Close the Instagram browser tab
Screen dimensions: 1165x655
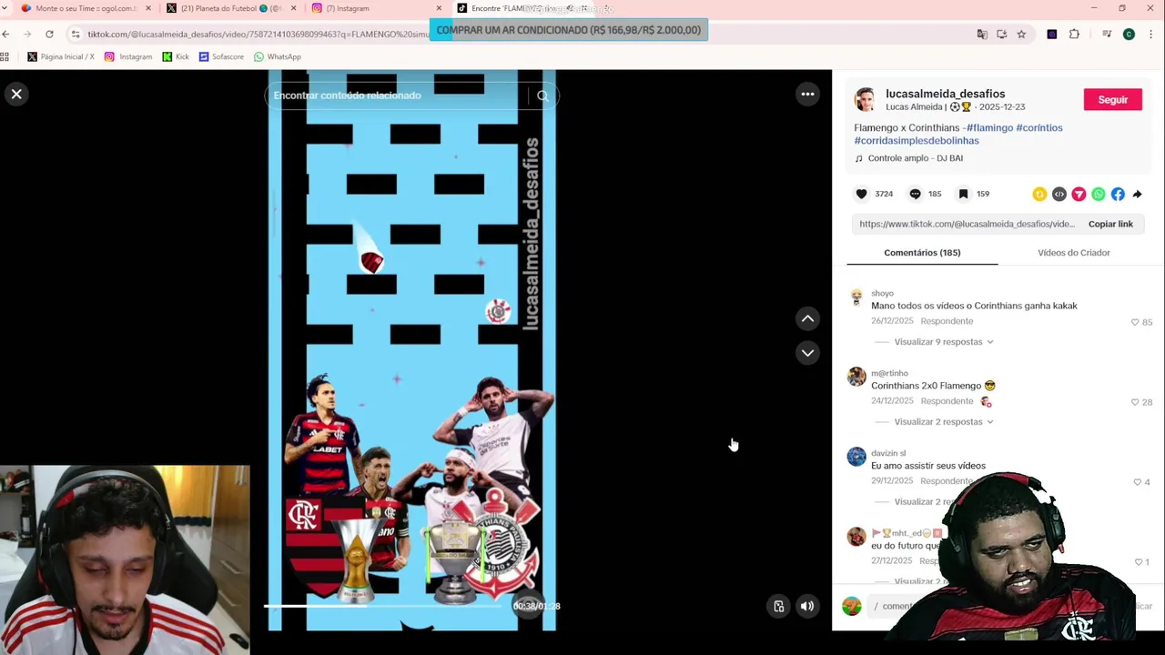439,8
